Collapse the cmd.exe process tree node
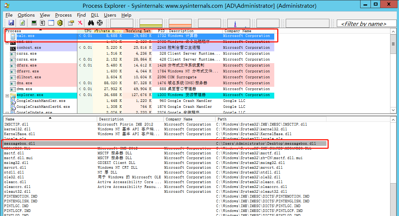The width and height of the screenshot is (399, 216). (7, 42)
